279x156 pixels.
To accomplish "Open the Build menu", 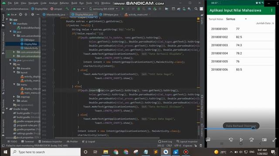I will [x=74, y=3].
